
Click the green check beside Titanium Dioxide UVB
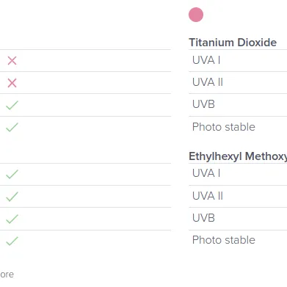click(12, 105)
